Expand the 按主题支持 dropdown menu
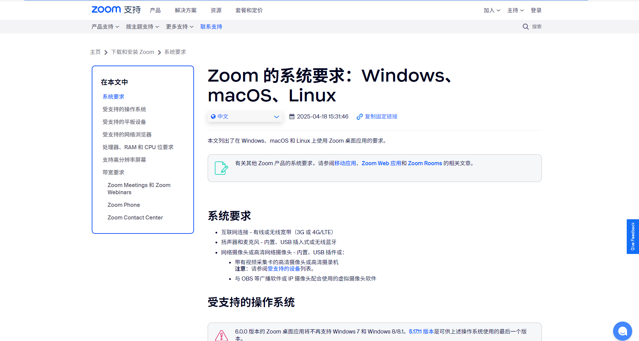This screenshot has height=341, width=639. [x=142, y=27]
